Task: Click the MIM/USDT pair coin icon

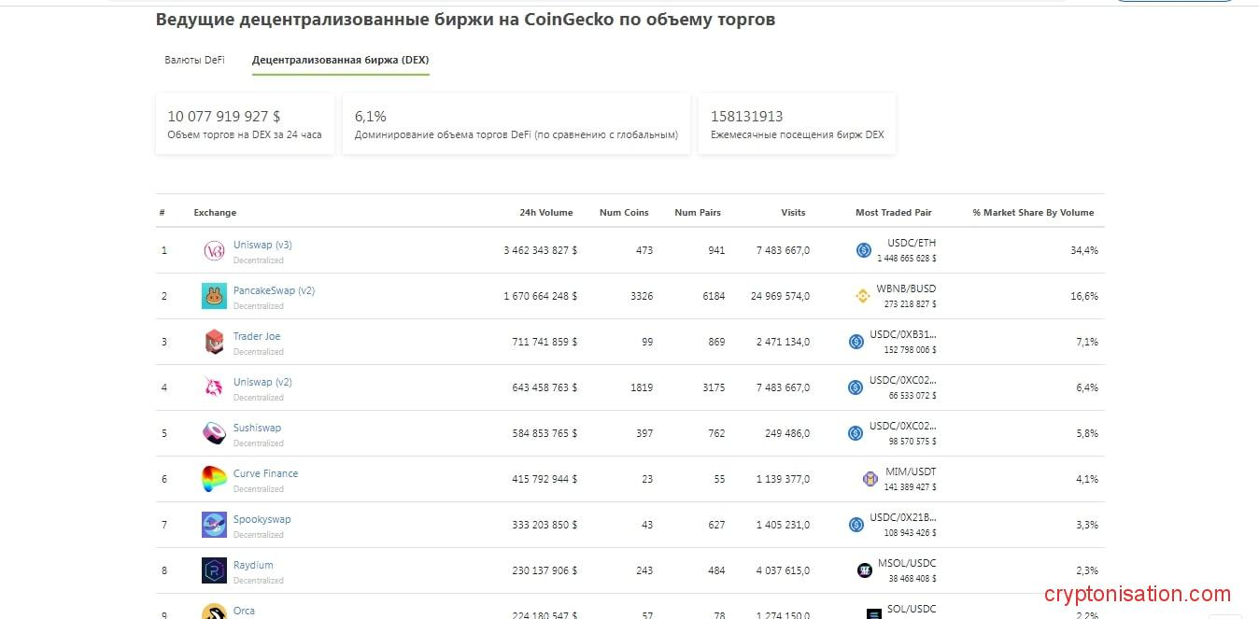Action: 870,479
